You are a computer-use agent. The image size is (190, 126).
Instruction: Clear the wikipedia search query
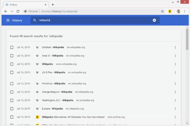click(154, 20)
